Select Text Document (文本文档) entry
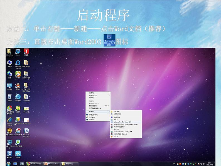Viewport: 221px width, 166px height. click(126, 129)
